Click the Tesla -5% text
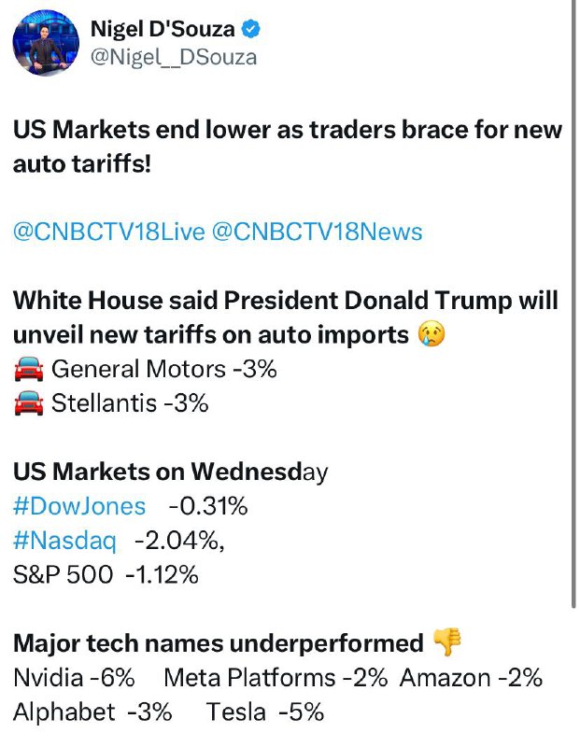This screenshot has height=747, width=580. 265,712
